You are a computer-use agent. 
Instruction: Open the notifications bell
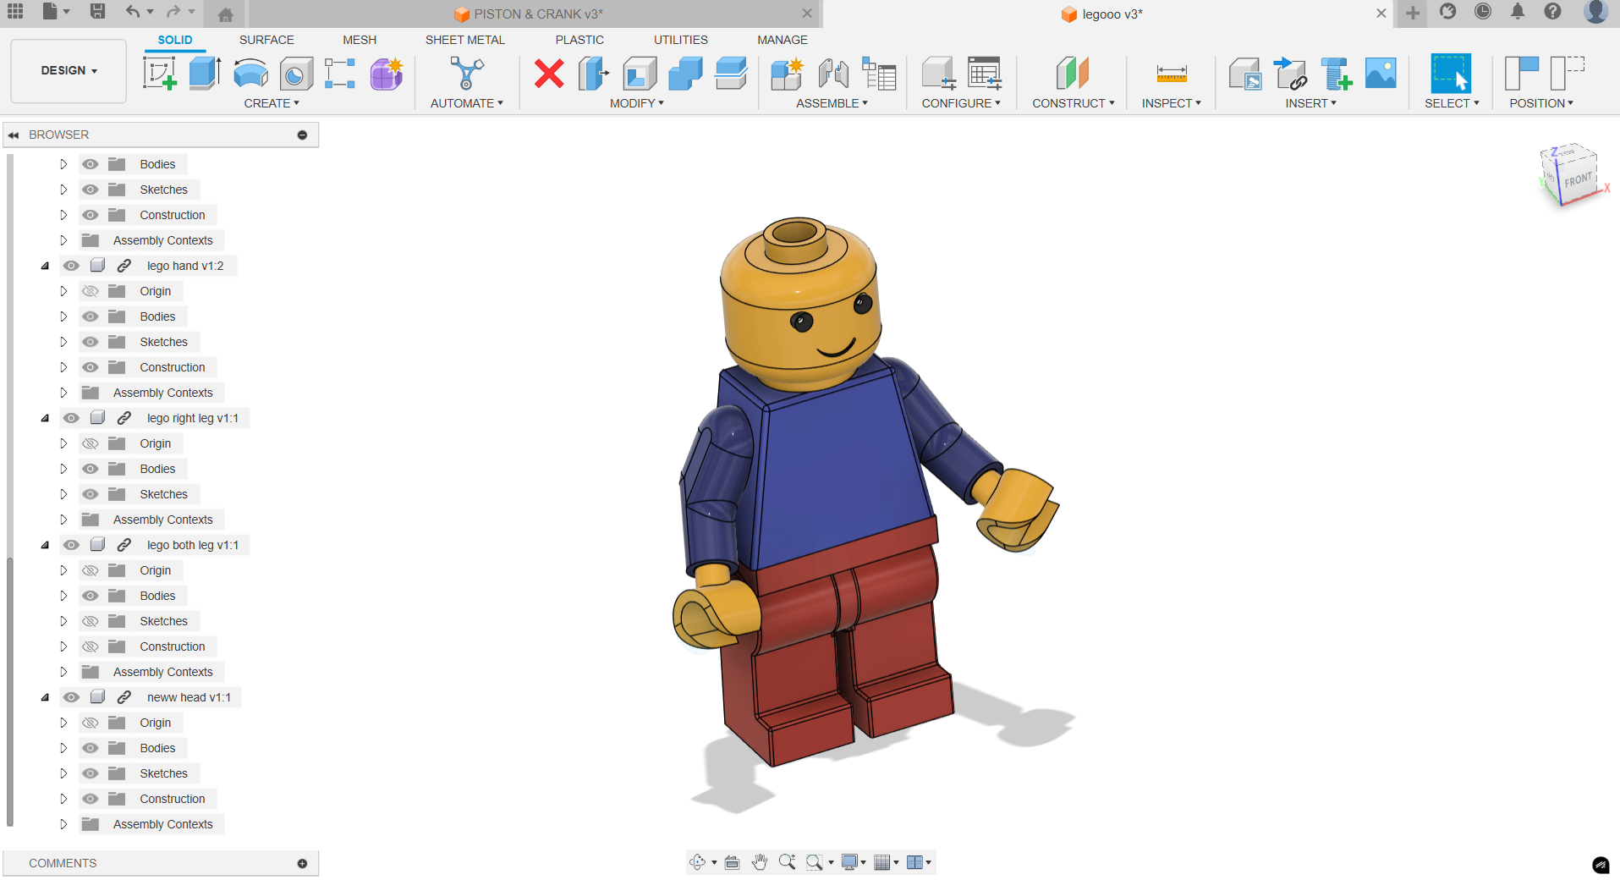pyautogui.click(x=1518, y=12)
